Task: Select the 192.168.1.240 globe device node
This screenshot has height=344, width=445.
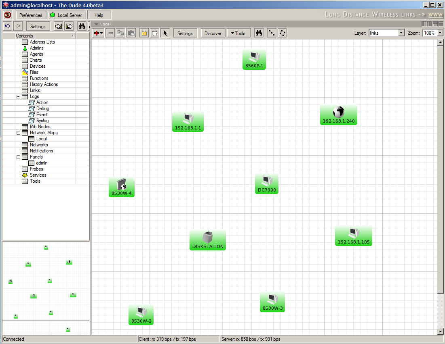Action: coord(339,115)
